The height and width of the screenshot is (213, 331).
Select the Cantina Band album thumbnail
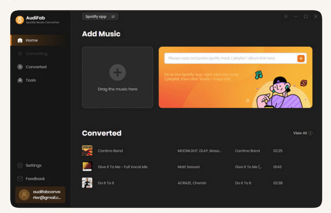pyautogui.click(x=87, y=150)
